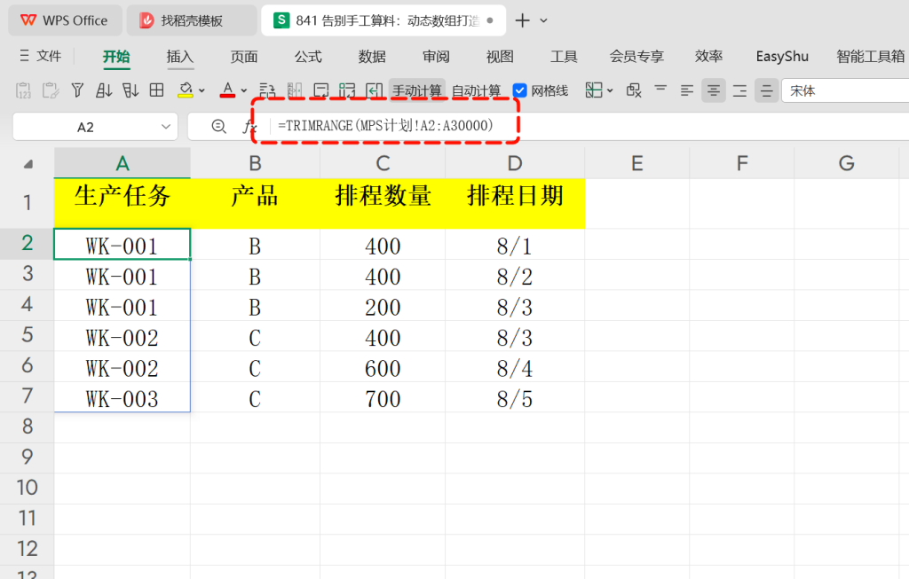
Task: Expand the freeze panes dropdown arrow
Action: (610, 91)
